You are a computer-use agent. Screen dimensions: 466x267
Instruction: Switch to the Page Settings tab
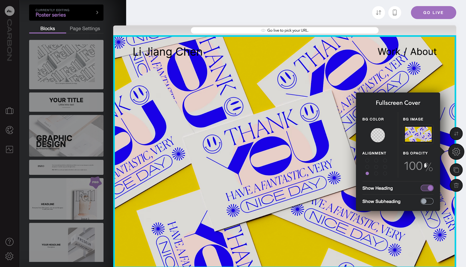pyautogui.click(x=85, y=29)
